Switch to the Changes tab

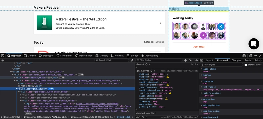click(x=236, y=60)
